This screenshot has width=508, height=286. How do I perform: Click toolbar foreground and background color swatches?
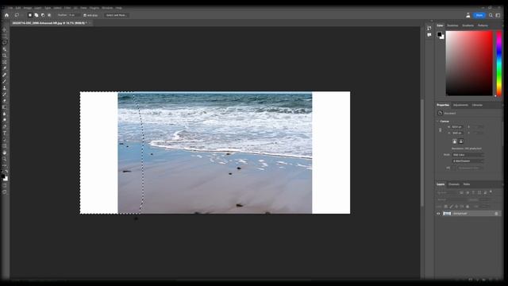point(5,177)
